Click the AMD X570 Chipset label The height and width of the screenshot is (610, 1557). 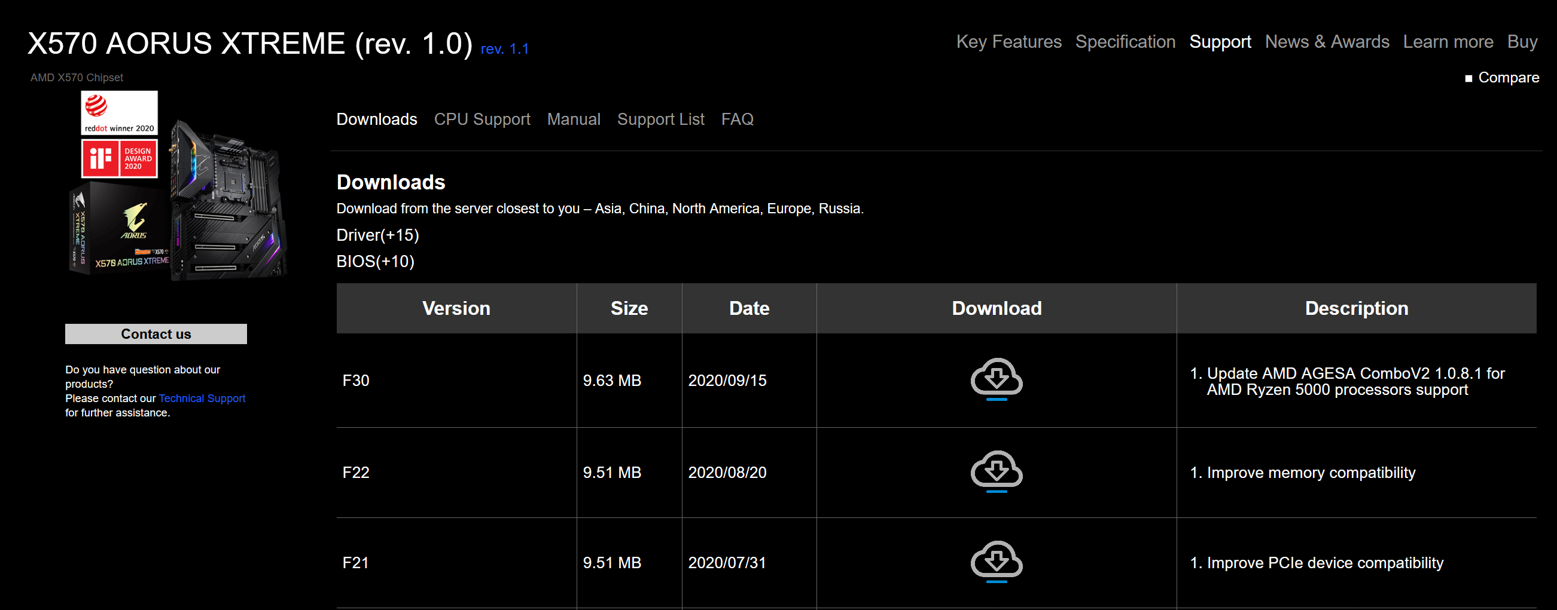[x=77, y=77]
